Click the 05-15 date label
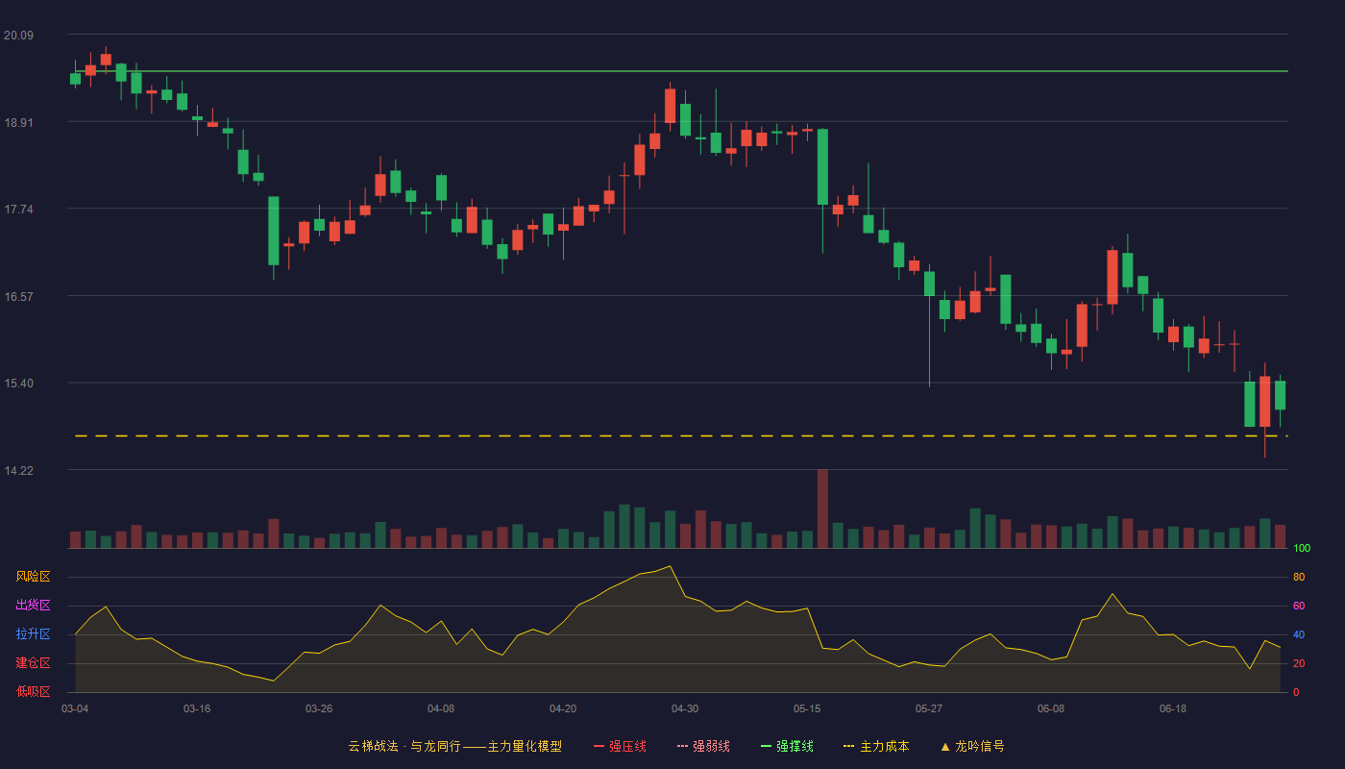This screenshot has width=1345, height=769. pos(807,708)
